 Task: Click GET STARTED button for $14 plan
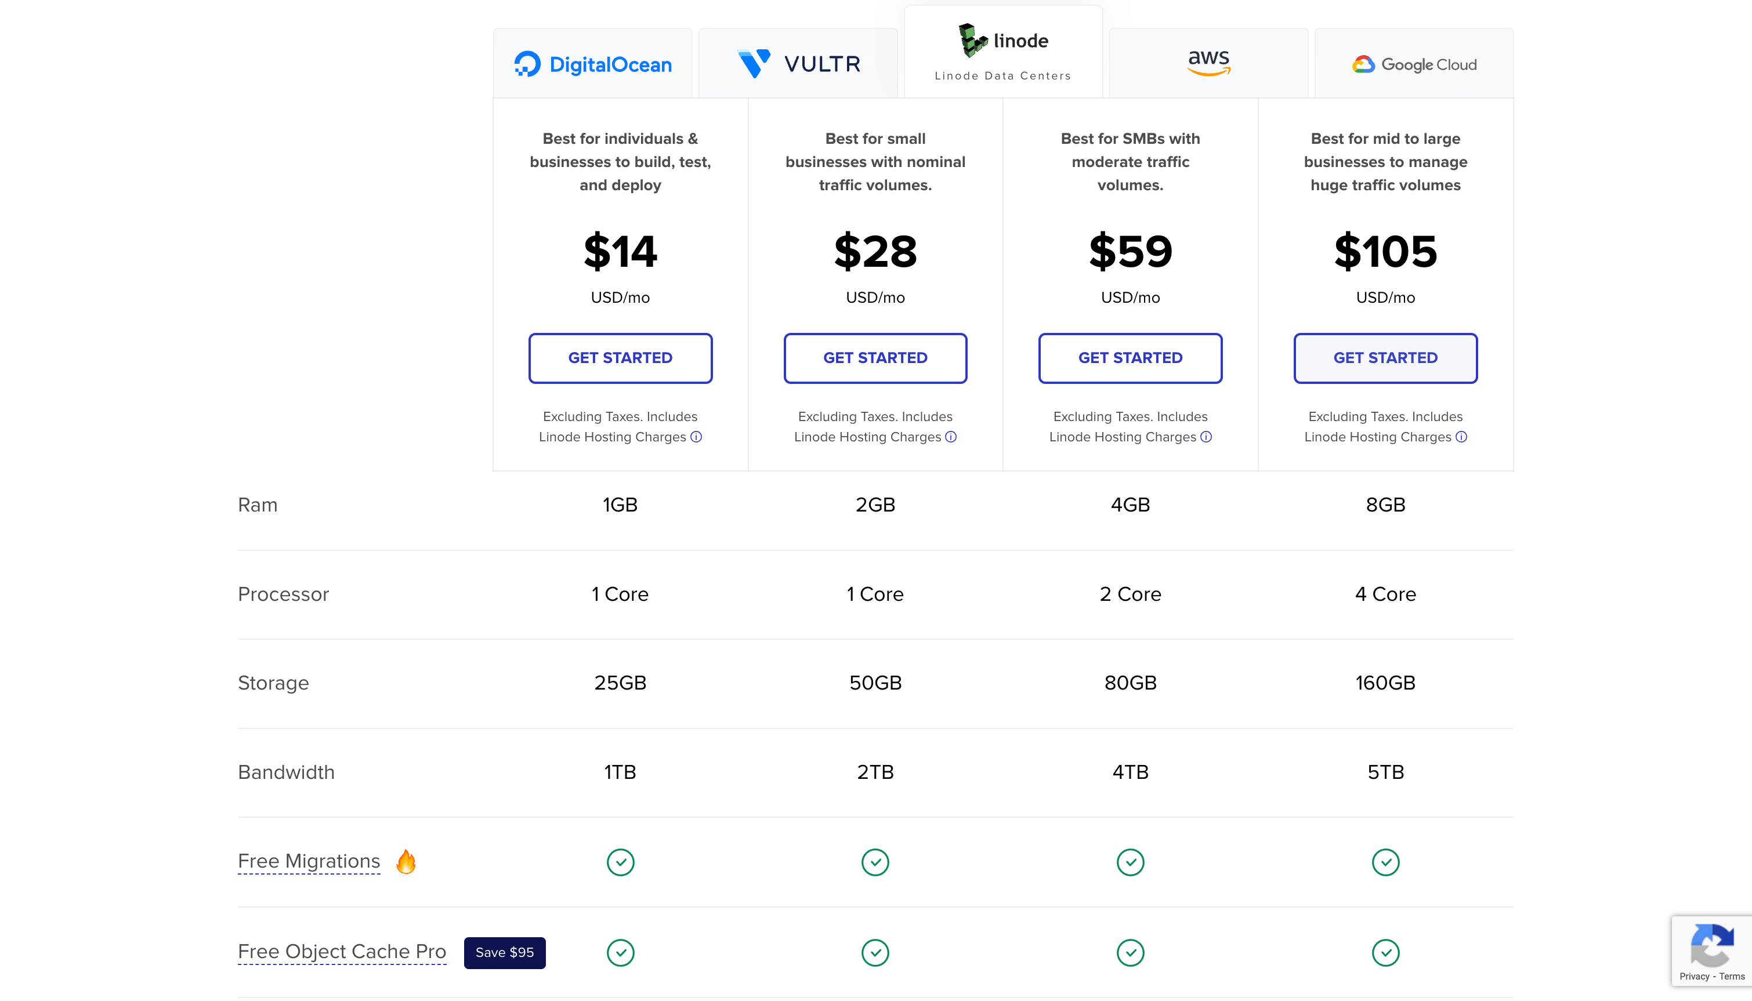pyautogui.click(x=620, y=357)
